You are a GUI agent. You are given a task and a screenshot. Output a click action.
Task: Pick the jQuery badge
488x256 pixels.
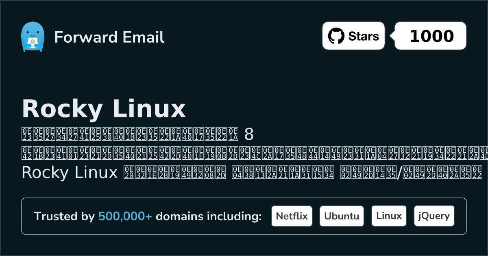pyautogui.click(x=434, y=216)
